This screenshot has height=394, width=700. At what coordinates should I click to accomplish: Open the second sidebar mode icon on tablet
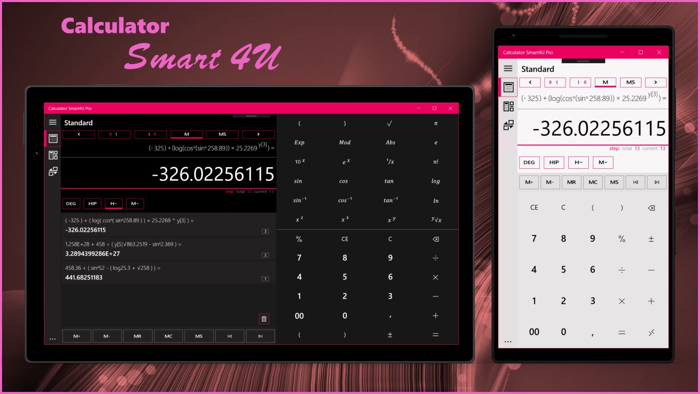click(53, 155)
